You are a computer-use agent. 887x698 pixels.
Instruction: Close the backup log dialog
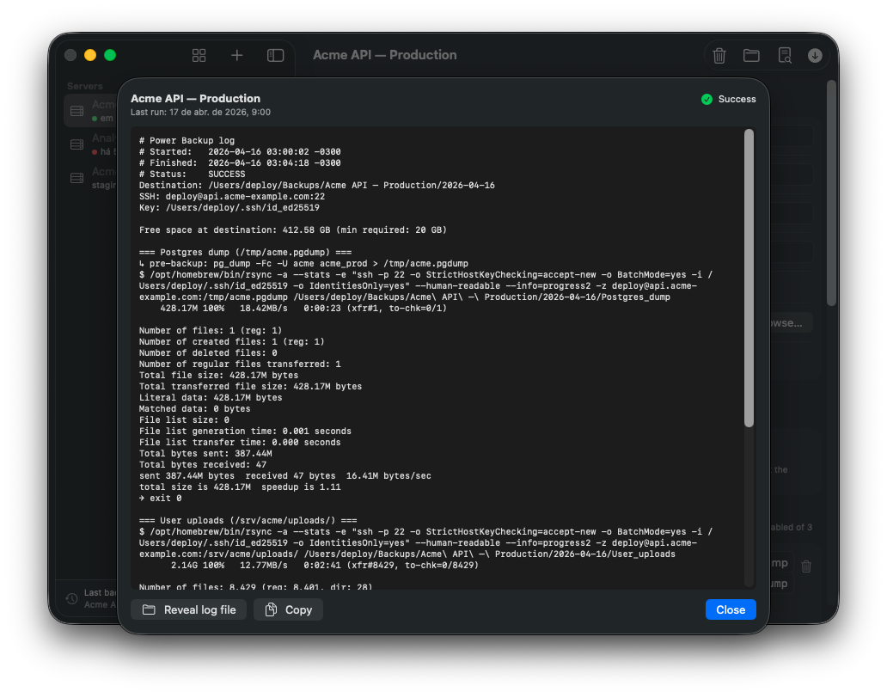click(x=730, y=609)
